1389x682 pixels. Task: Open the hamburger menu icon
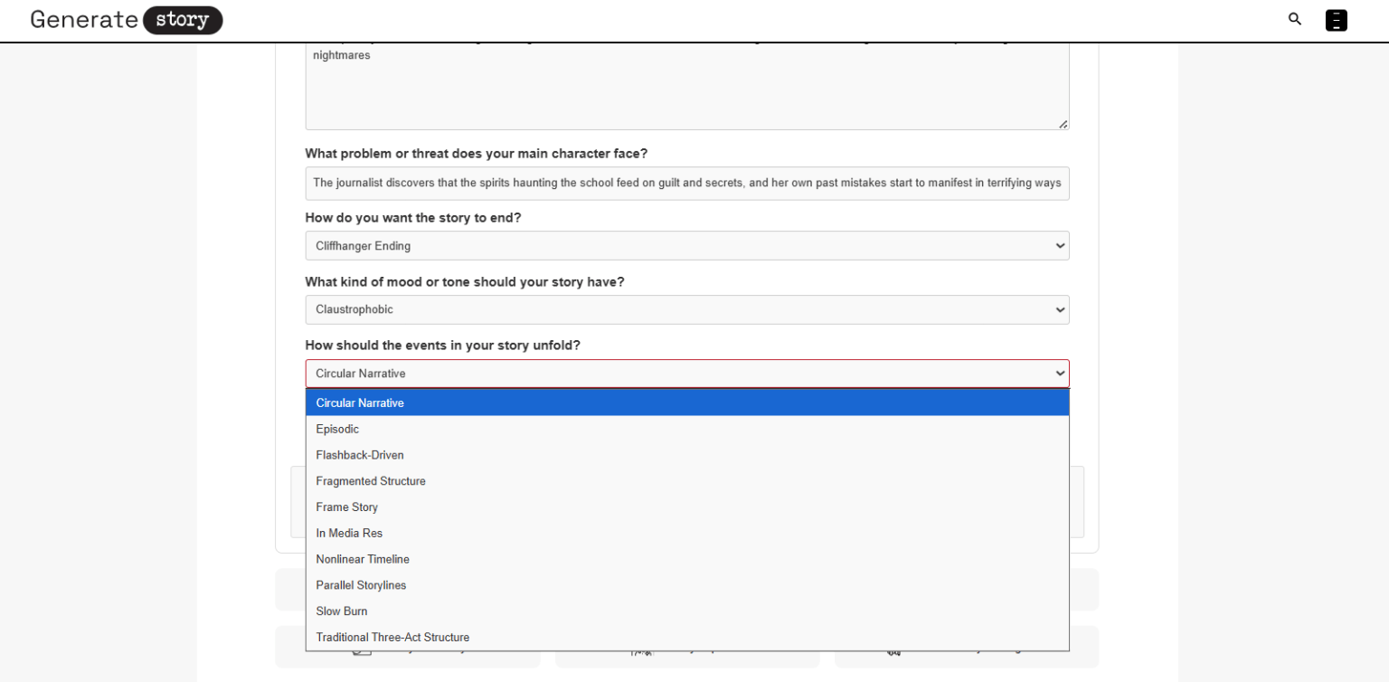click(x=1336, y=20)
